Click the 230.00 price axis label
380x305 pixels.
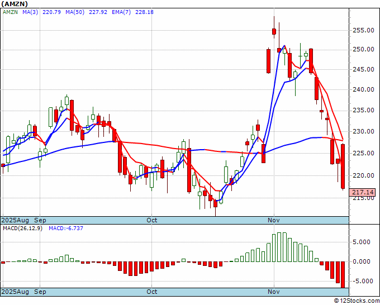363,131
